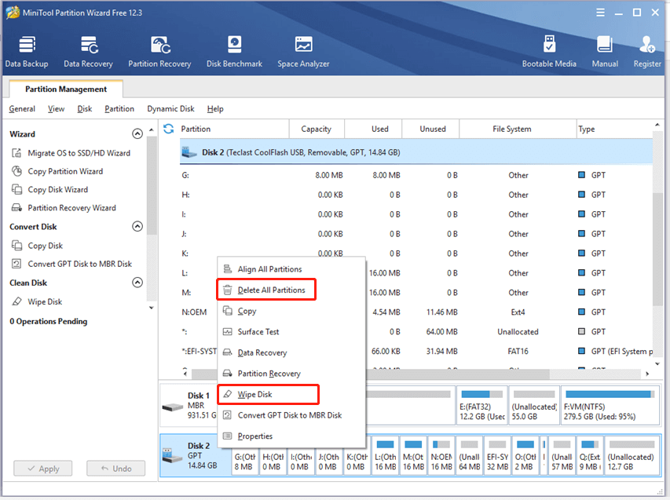Select Copy in the context menu
The height and width of the screenshot is (500, 670).
click(x=291, y=311)
